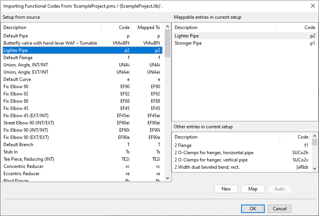Viewport: 319px width, 216px height.
Task: Select Stronger Pipe in mappable entries
Action: (188, 43)
